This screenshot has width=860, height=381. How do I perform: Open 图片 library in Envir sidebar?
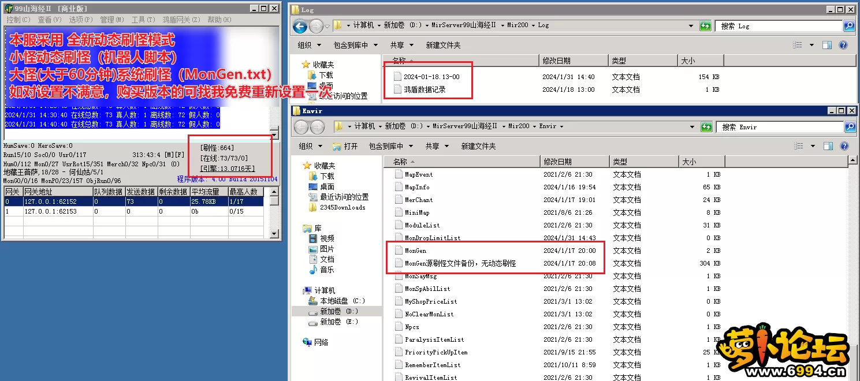click(x=327, y=249)
